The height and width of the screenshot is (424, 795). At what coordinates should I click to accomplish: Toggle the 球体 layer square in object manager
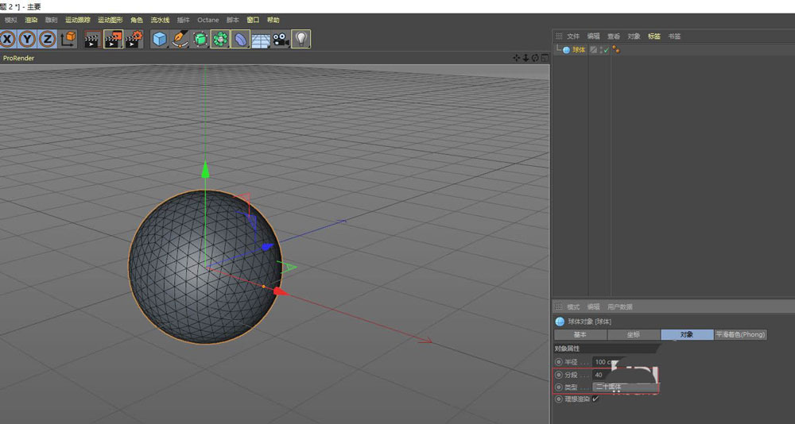pyautogui.click(x=593, y=50)
